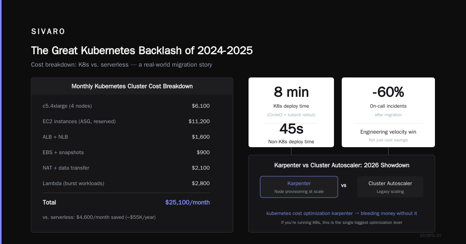Click the $2,800 cost value
The width and height of the screenshot is (466, 244).
coord(201,183)
